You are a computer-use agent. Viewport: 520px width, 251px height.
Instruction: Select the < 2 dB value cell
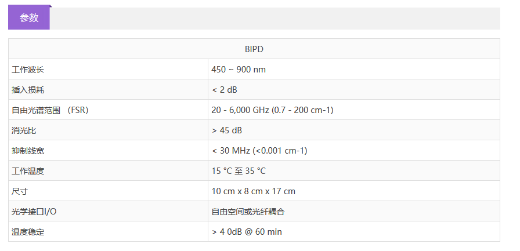tap(225, 90)
